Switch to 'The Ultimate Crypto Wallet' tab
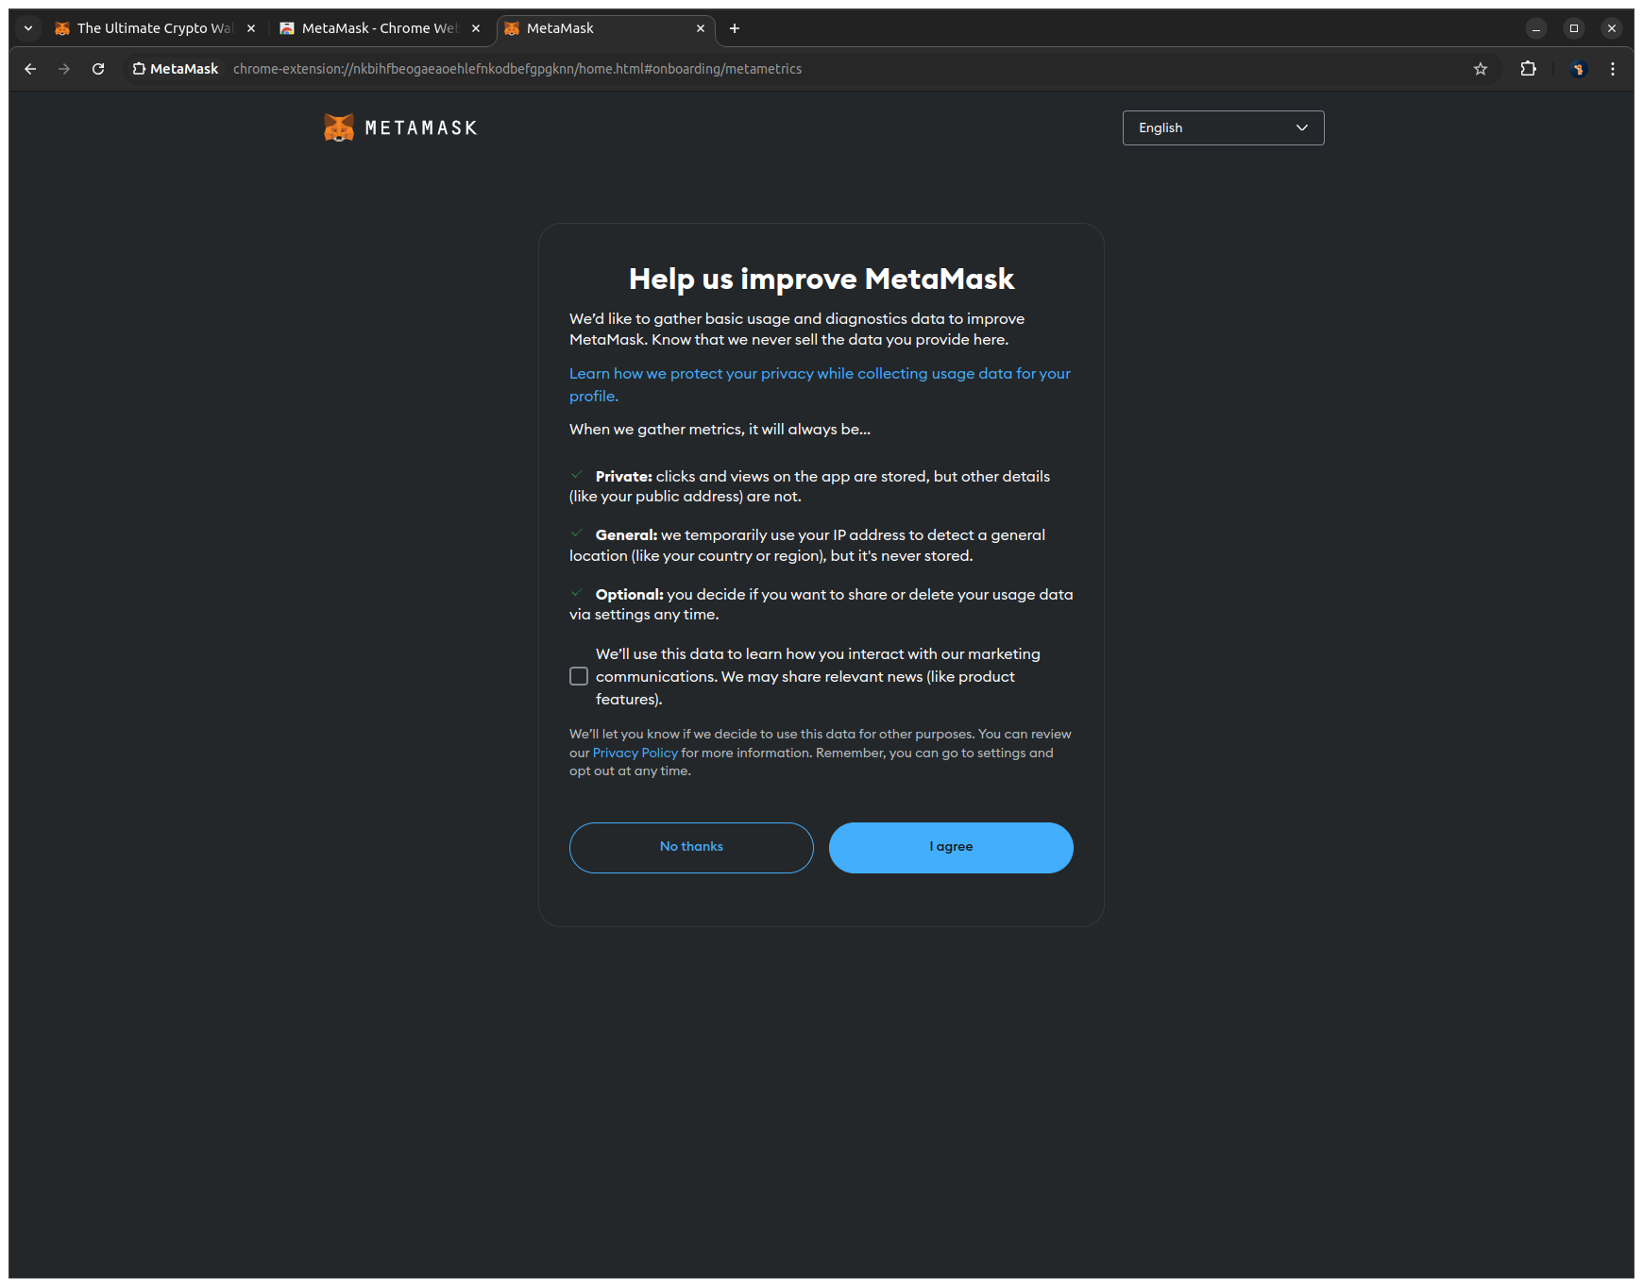 155,28
